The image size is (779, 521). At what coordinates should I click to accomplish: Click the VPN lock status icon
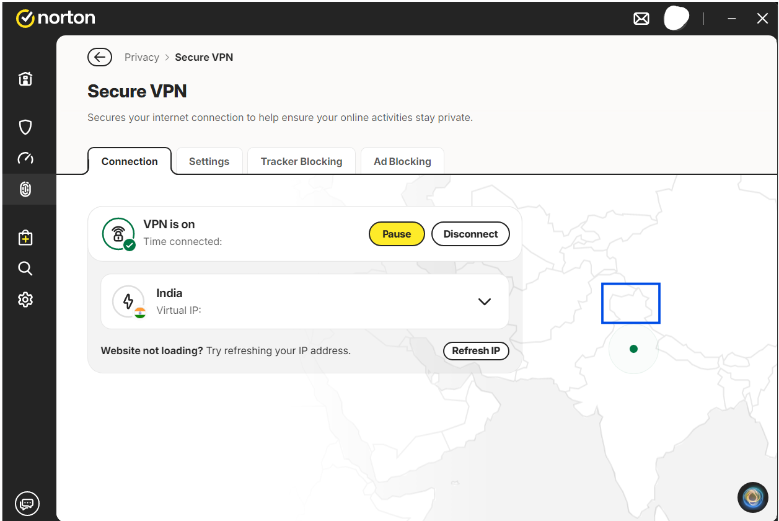pyautogui.click(x=118, y=234)
